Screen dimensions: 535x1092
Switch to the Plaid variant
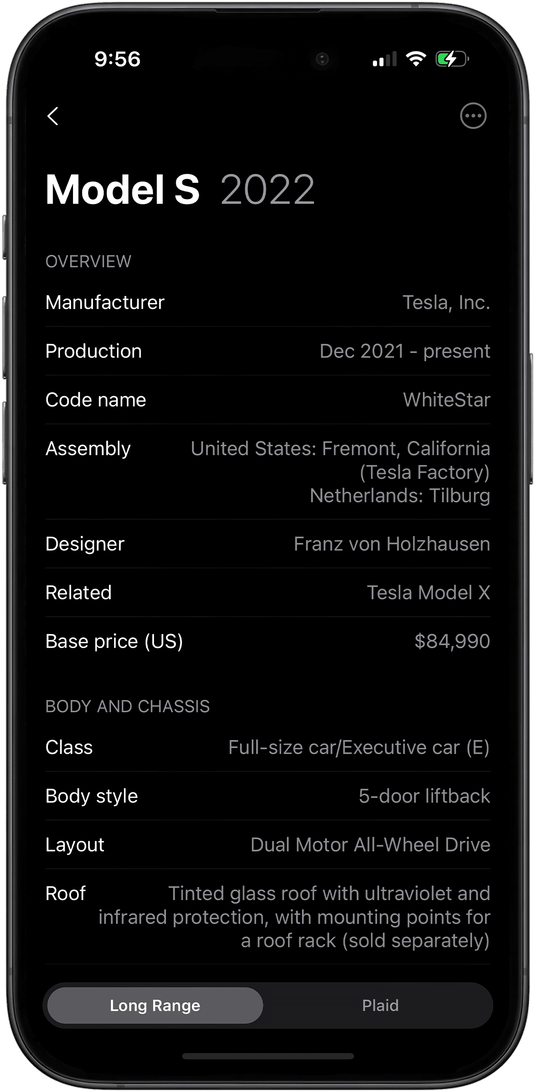tap(380, 1005)
